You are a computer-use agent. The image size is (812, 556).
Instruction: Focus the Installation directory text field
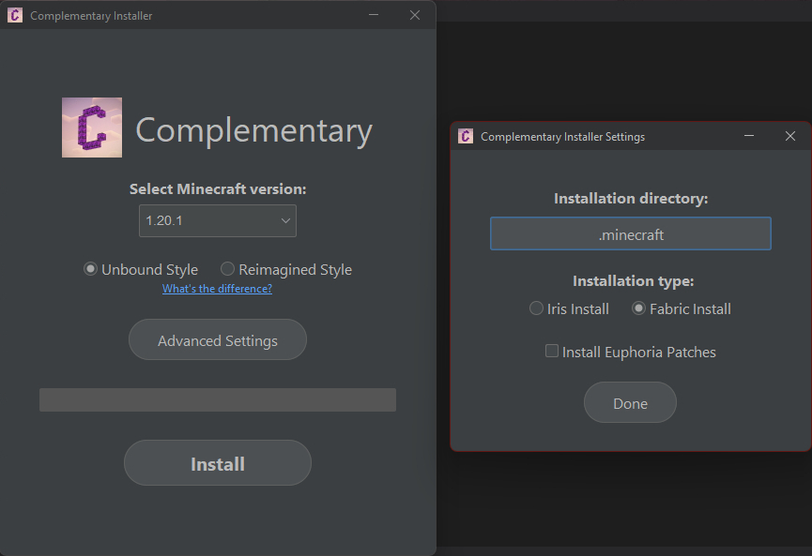pos(630,234)
